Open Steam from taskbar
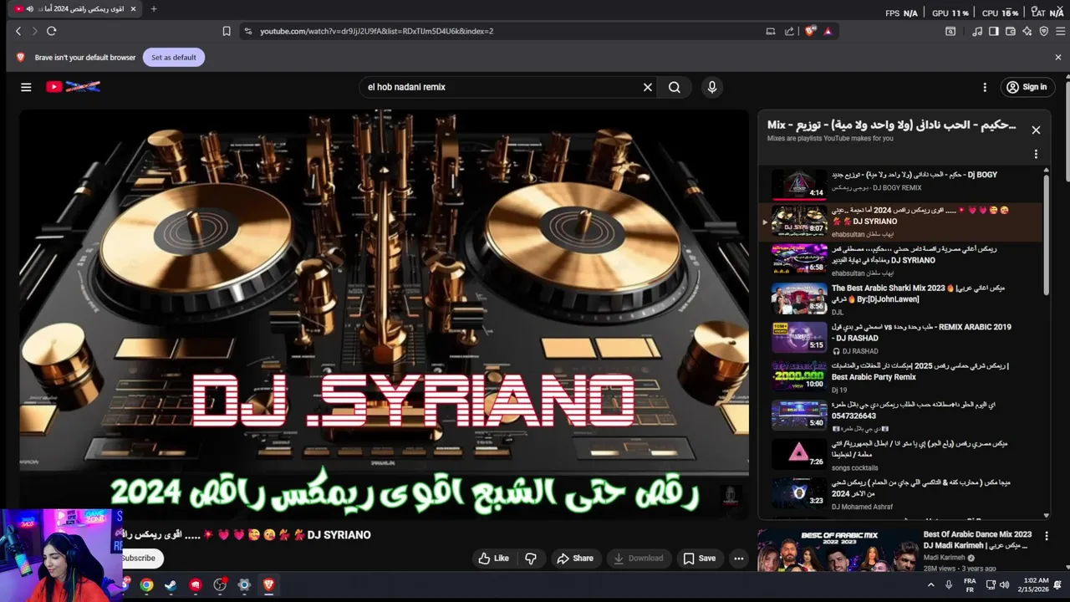The image size is (1070, 602). click(x=171, y=585)
